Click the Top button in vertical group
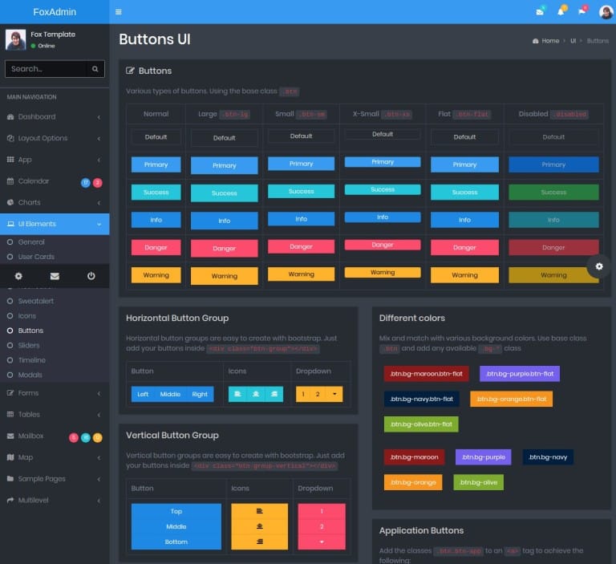 click(176, 511)
